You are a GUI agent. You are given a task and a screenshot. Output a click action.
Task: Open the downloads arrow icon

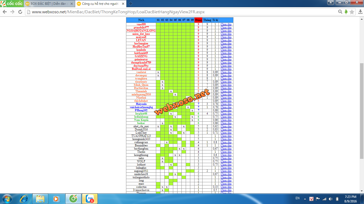click(360, 12)
